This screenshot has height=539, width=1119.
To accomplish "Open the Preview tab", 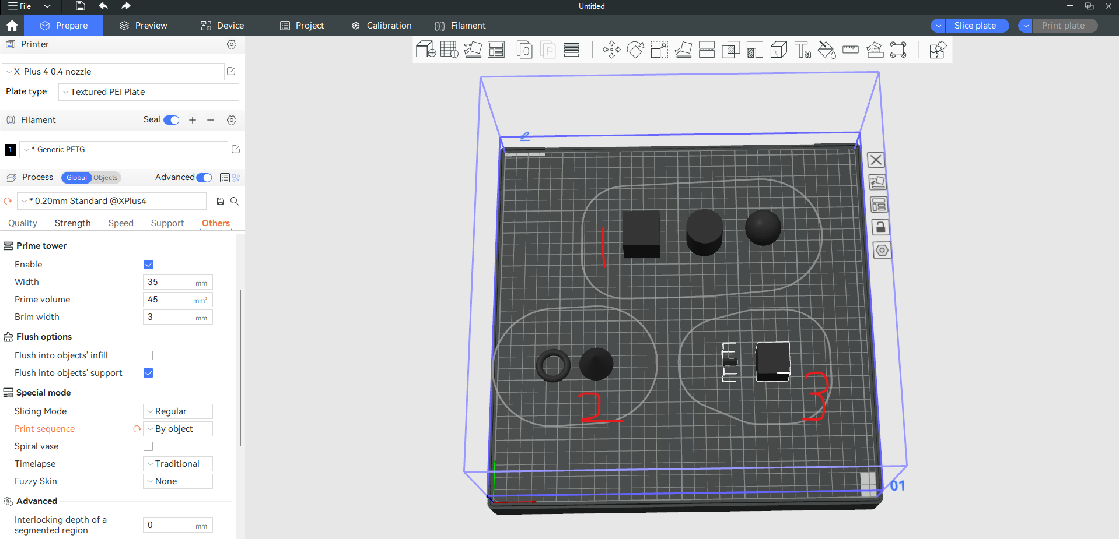I will (144, 26).
